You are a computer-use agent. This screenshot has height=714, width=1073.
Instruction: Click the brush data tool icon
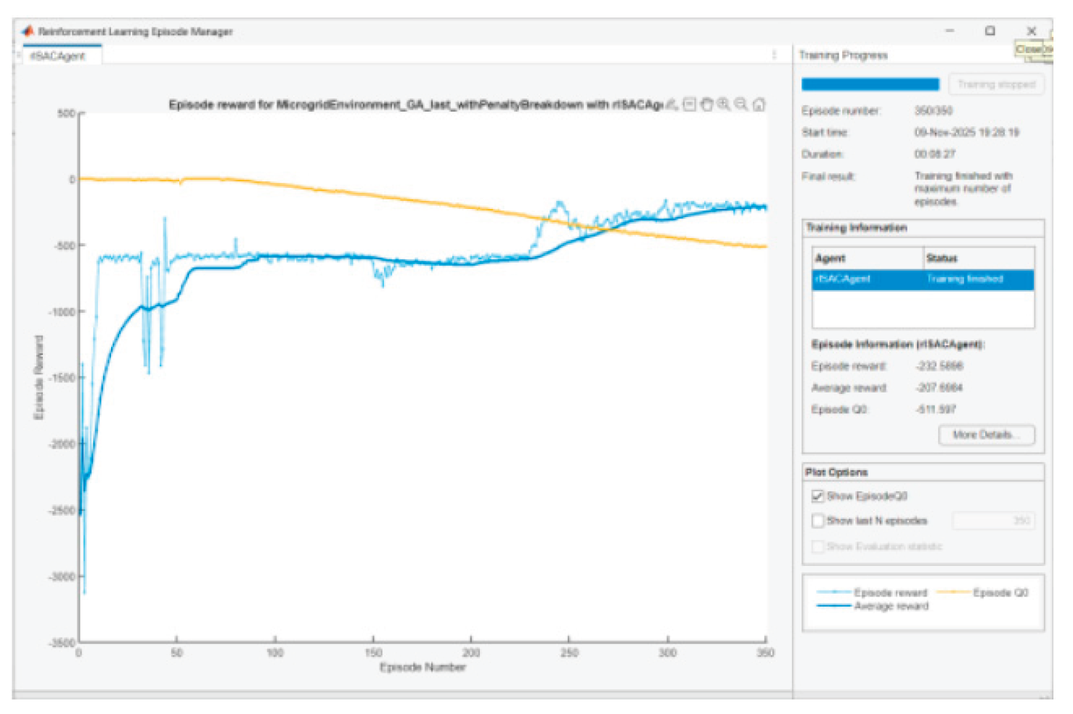[x=672, y=104]
